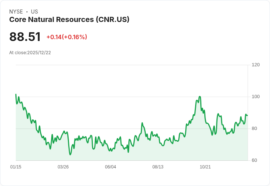Click the 03/26 date label

coord(63,167)
